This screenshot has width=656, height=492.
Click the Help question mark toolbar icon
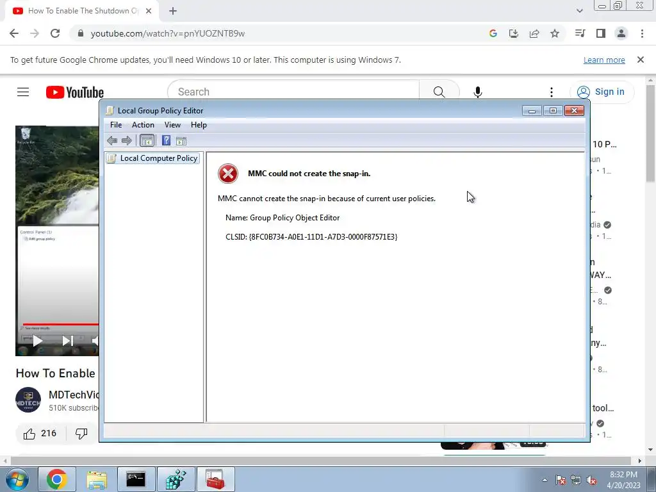(x=166, y=140)
